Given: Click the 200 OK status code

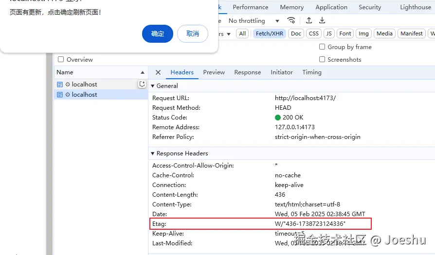Looking at the screenshot, I should 293,118.
